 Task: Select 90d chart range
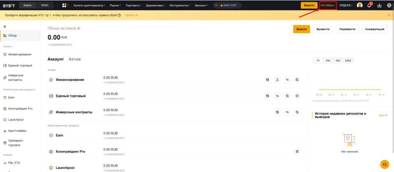(x=338, y=60)
